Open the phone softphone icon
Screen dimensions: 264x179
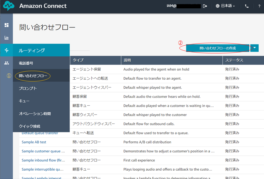coord(247,6)
